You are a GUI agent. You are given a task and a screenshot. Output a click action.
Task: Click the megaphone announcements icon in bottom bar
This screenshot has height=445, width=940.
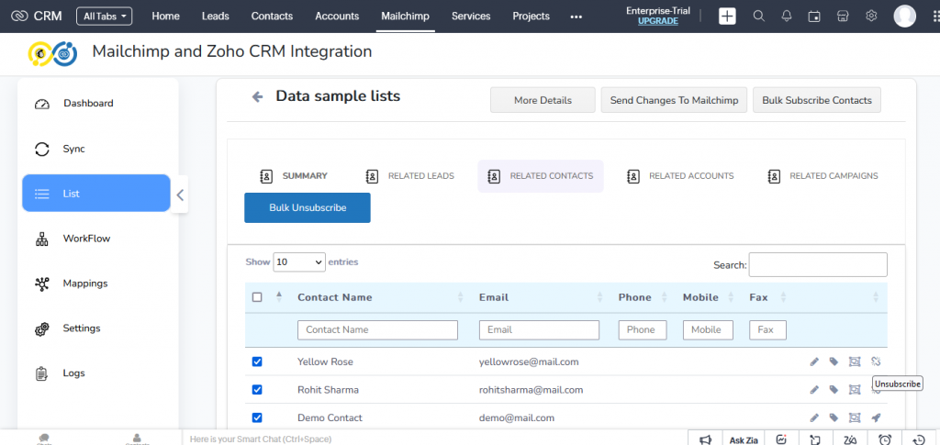pos(706,439)
